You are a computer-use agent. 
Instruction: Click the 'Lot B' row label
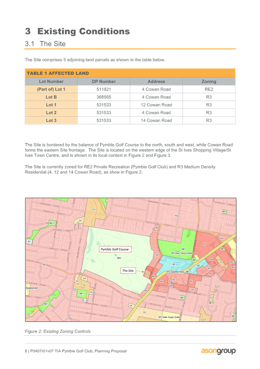(x=51, y=97)
